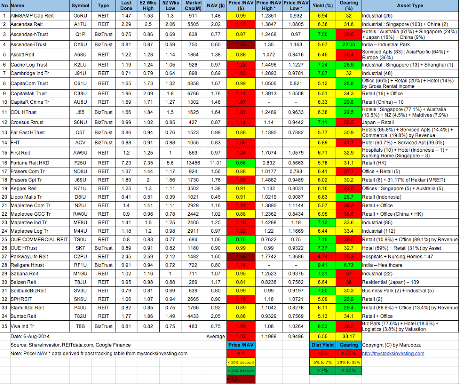Click the average yield cell '6.55'
Viewport: 460px width, 384px height.
pos(323,337)
